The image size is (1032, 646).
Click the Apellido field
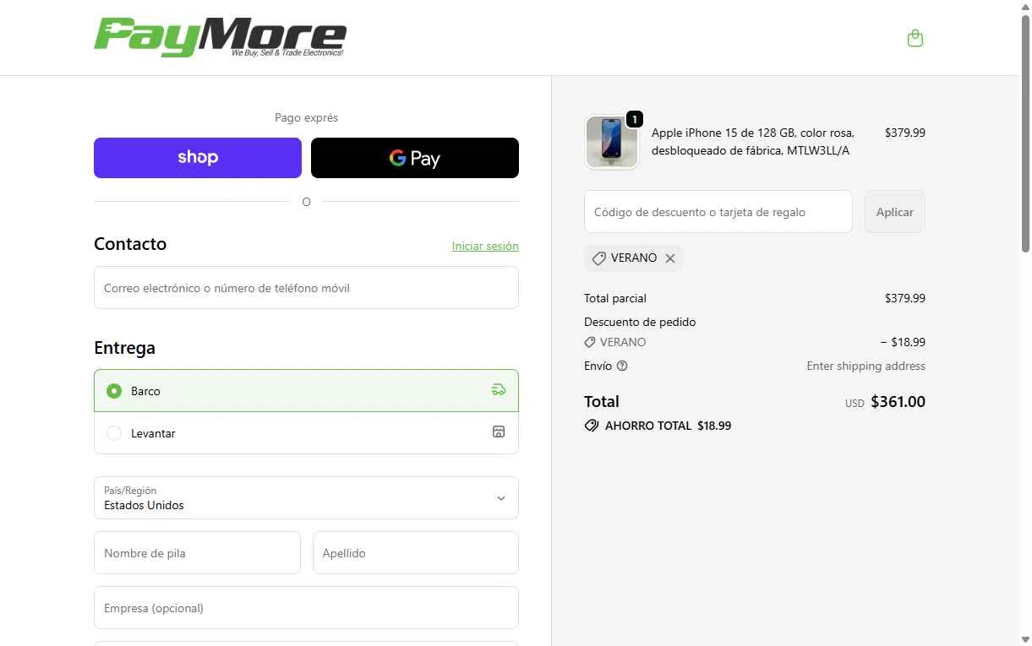[416, 553]
